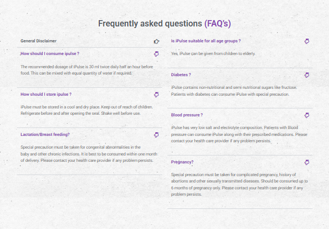This screenshot has height=229, width=329.
Task: Toggle the "Blood pressure ?" question heading
Action: 187,115
